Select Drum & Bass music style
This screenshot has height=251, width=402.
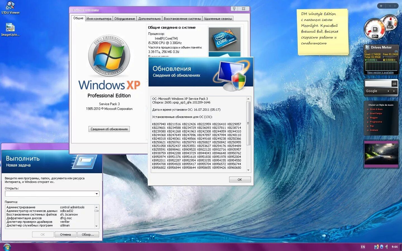point(376,109)
